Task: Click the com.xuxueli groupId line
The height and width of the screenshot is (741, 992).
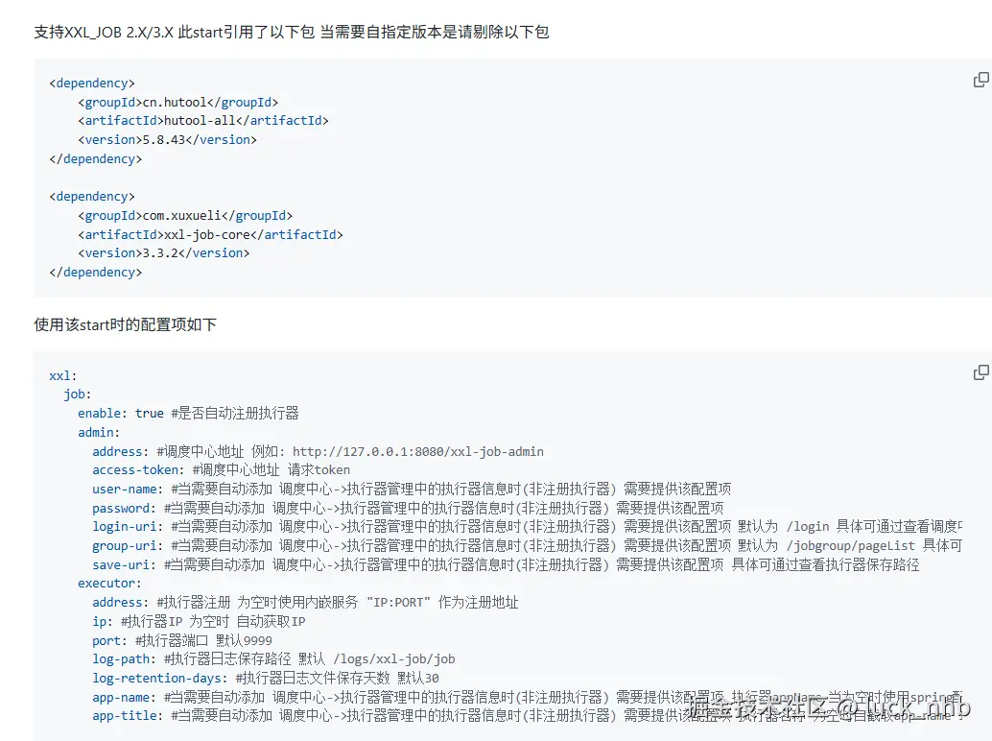Action: tap(185, 215)
